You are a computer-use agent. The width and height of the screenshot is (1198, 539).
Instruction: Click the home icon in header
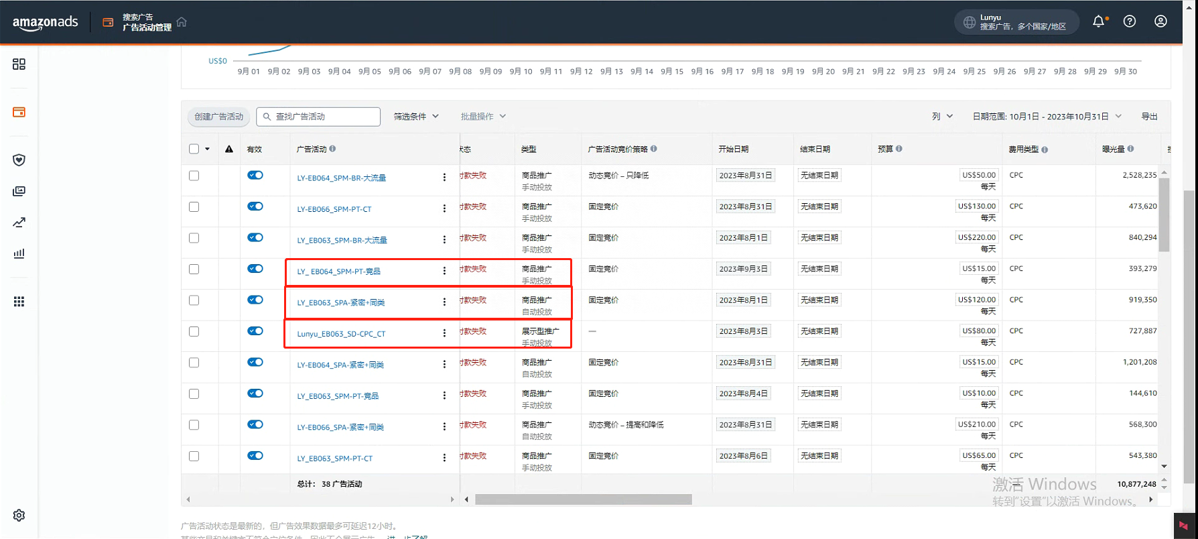[182, 22]
